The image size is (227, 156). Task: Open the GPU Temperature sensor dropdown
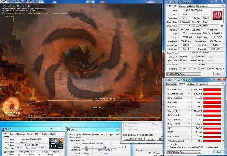[x=189, y=98]
